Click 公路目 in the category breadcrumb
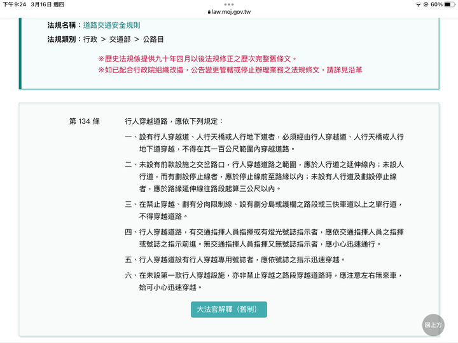 tap(153, 39)
